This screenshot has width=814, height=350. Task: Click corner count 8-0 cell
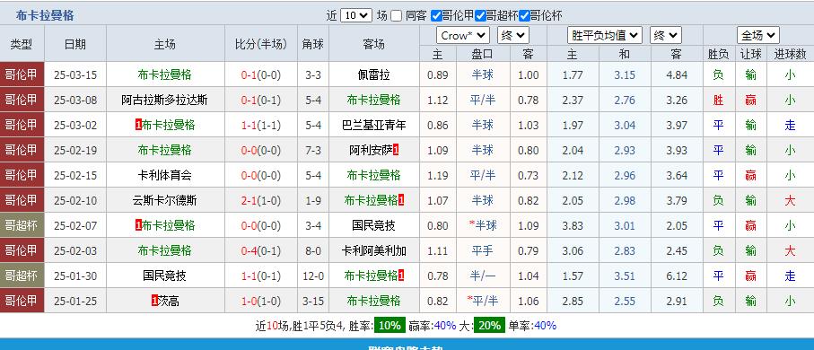313,250
